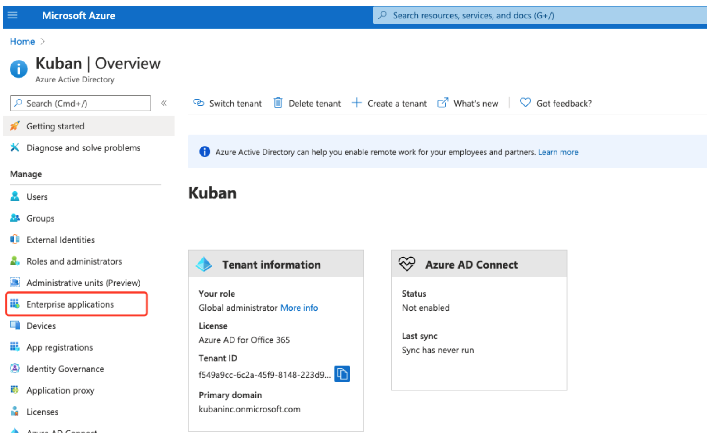Click Sync has never run text
The width and height of the screenshot is (712, 444).
click(x=438, y=350)
